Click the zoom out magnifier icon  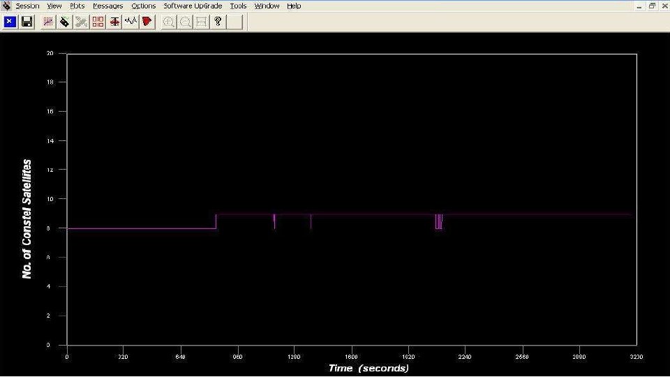185,22
